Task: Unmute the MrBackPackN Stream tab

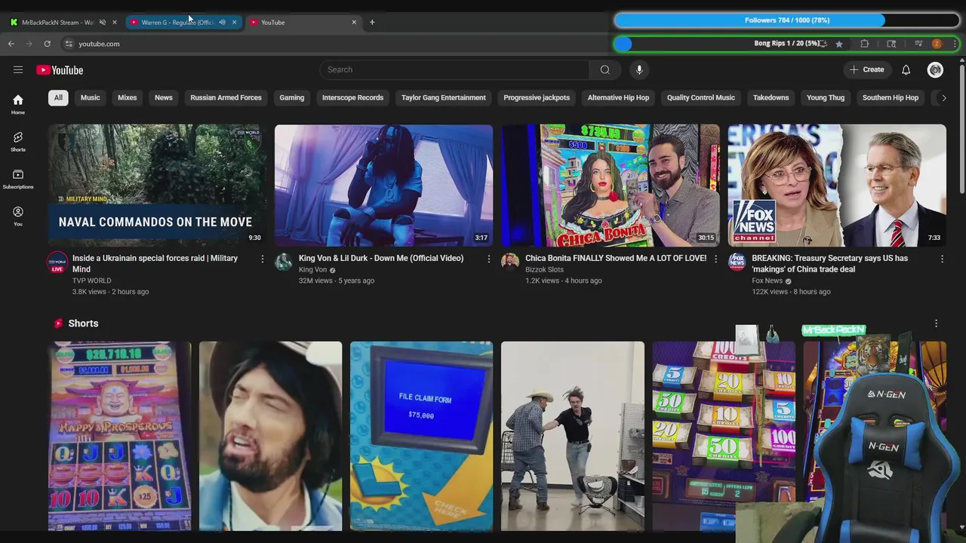Action: [x=103, y=22]
